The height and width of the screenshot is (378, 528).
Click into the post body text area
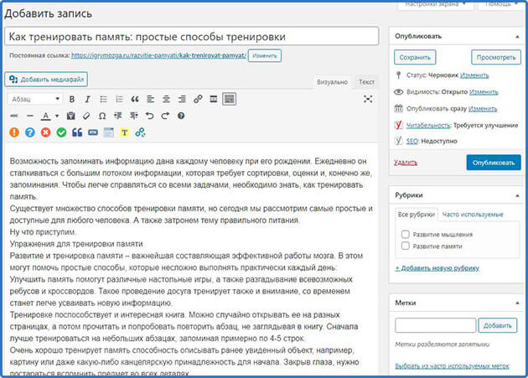(191, 260)
